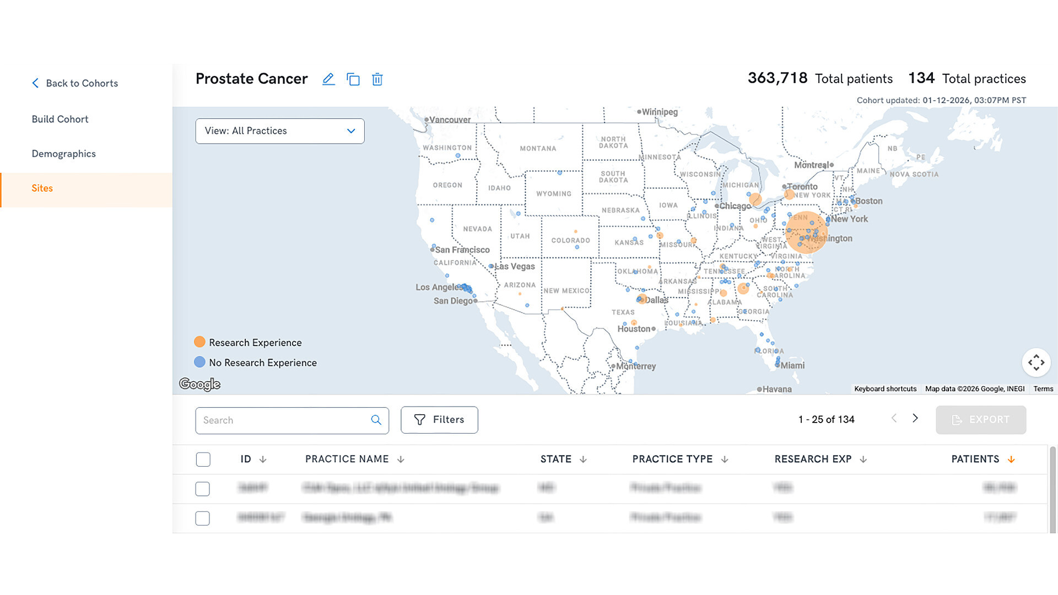Check the first practice row checkbox
1058x595 pixels.
click(203, 489)
